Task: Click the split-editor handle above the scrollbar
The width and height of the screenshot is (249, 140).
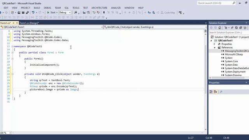Action: coord(205,31)
